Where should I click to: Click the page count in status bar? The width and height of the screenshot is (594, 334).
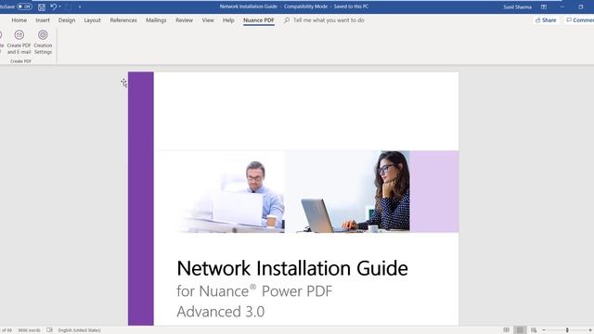pyautogui.click(x=6, y=330)
